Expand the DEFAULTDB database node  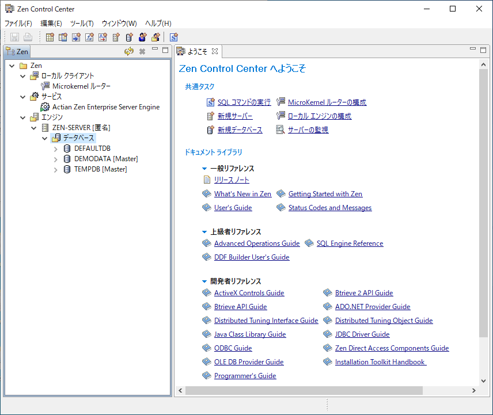pyautogui.click(x=56, y=149)
